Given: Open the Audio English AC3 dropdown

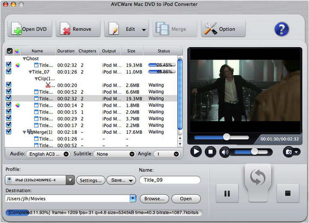Looking at the screenshot, I should click(48, 154).
